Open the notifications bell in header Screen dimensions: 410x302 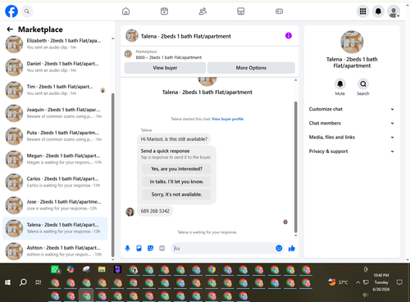(x=378, y=11)
